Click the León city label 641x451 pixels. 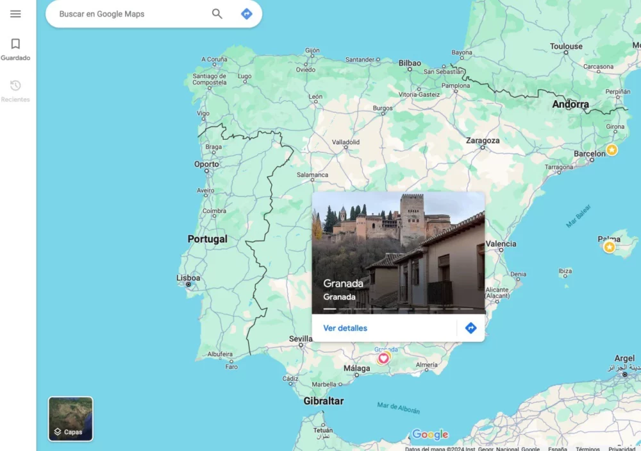[315, 97]
